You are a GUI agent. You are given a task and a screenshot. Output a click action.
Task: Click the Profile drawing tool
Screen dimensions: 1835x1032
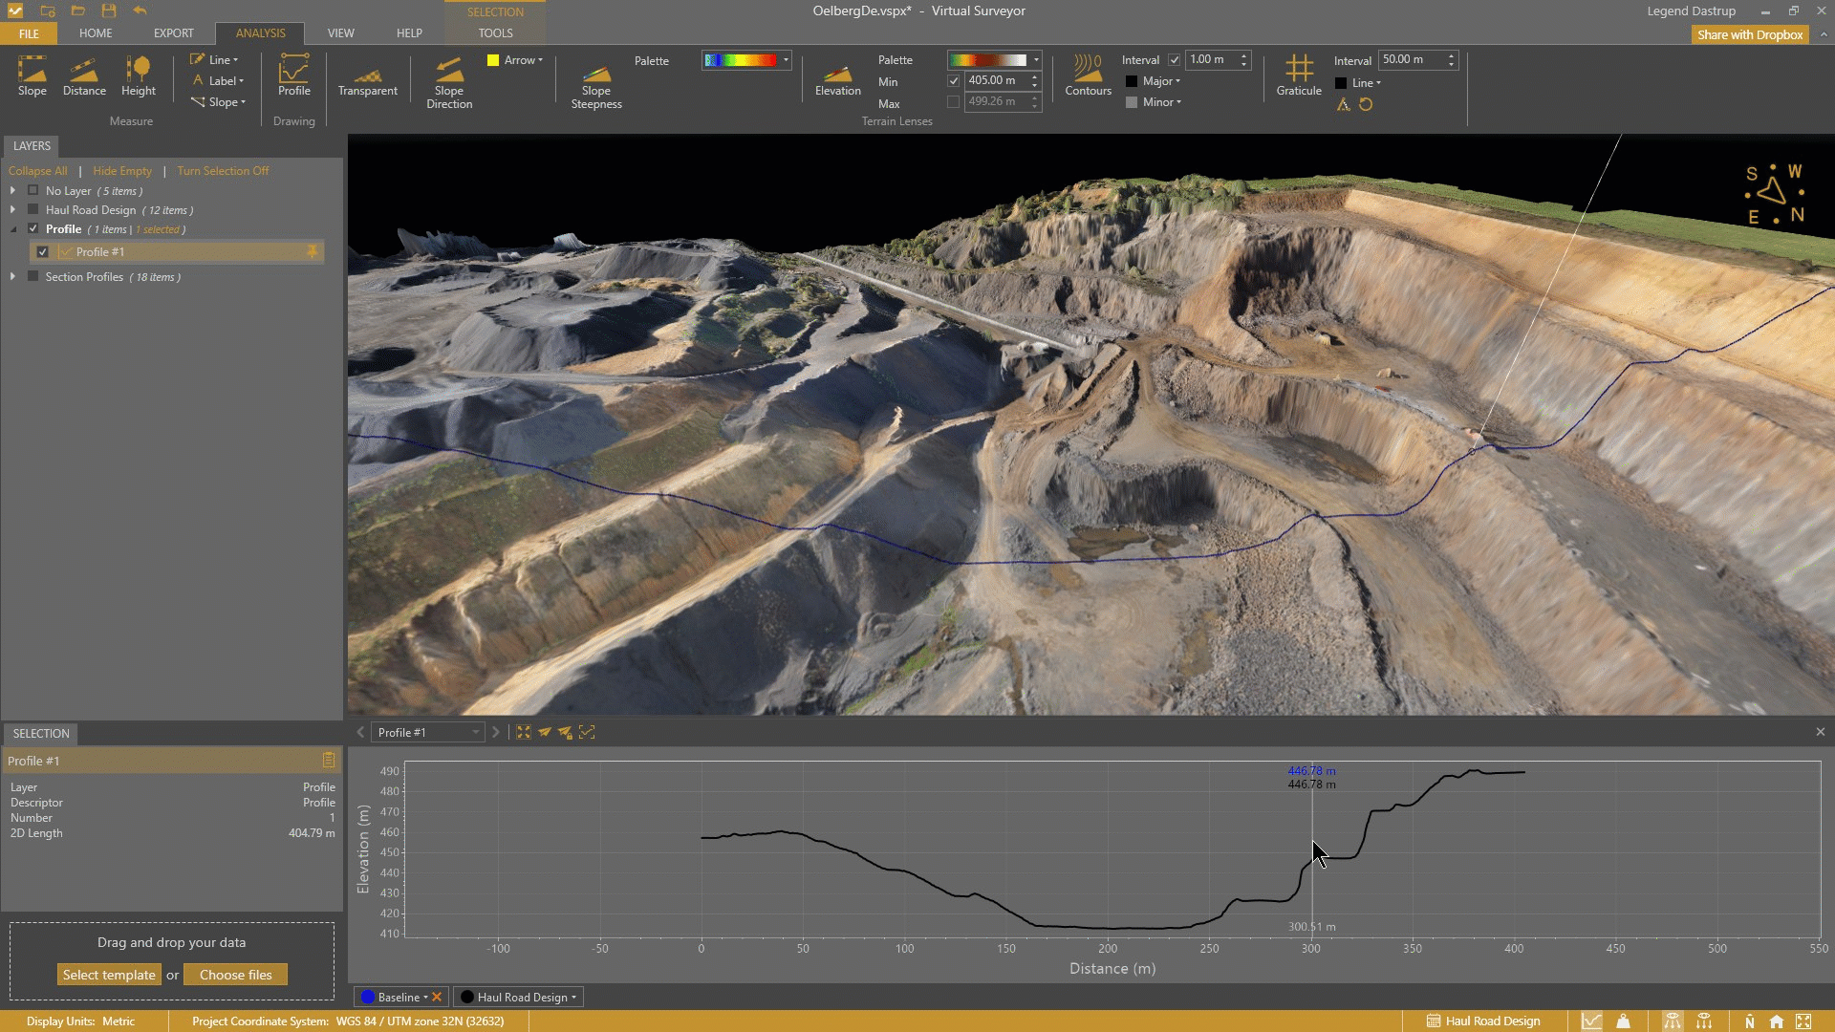point(293,75)
